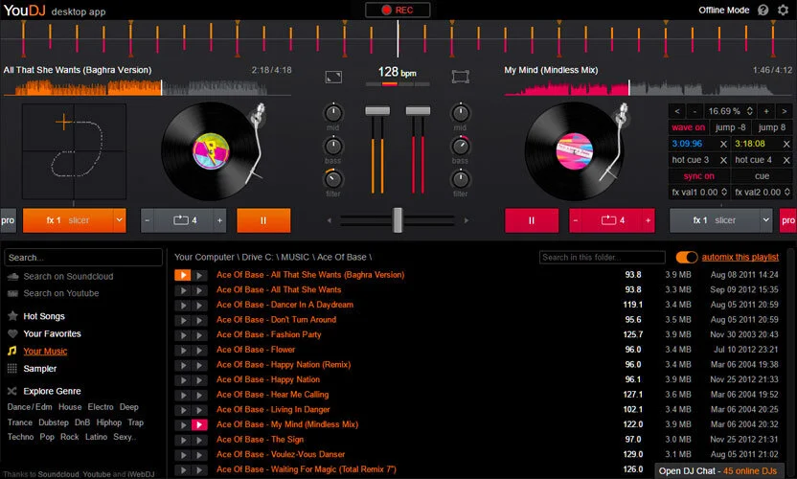Adjust fx val2 0.00 stepper arrows
This screenshot has height=479, width=797.
[786, 193]
